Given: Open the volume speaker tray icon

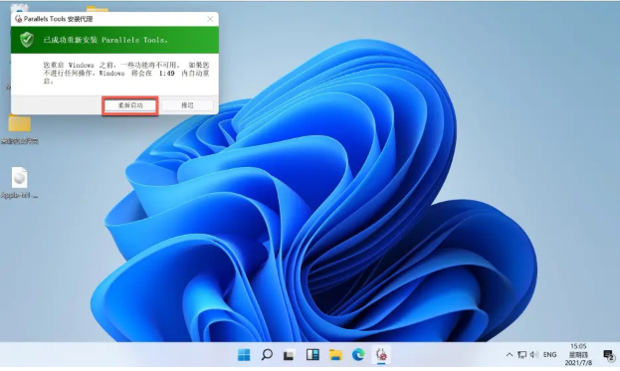Looking at the screenshot, I should coord(534,355).
